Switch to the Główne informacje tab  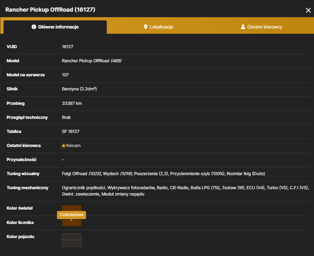[x=55, y=27]
